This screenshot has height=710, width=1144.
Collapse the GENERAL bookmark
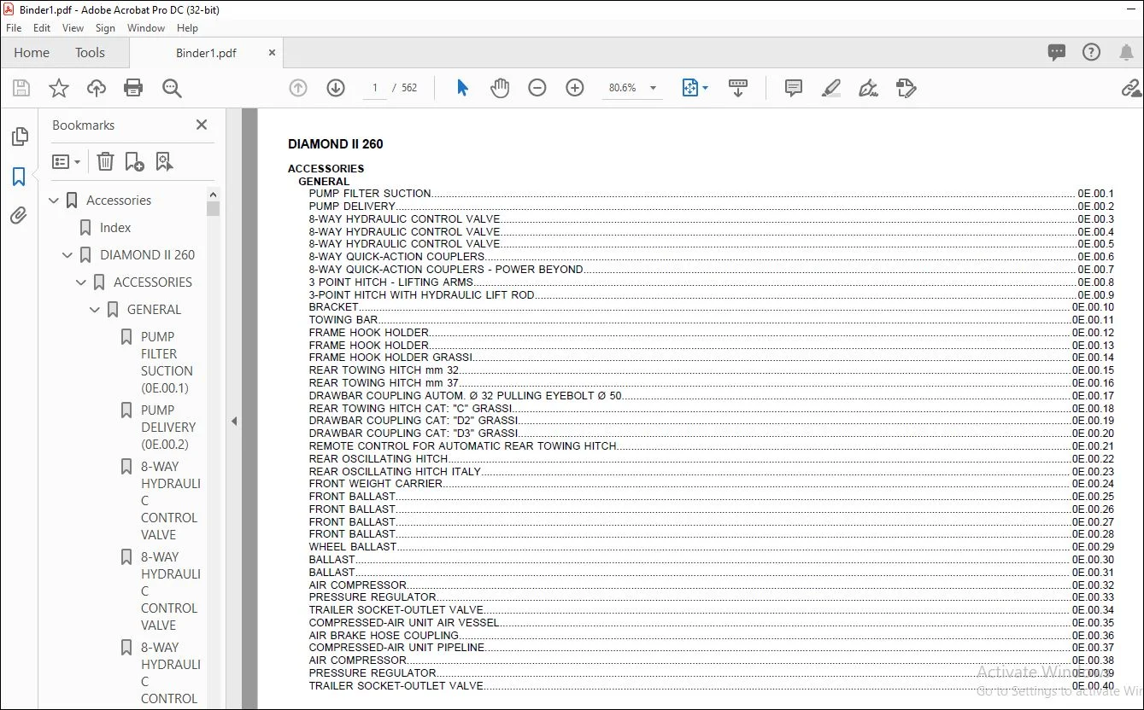[96, 310]
